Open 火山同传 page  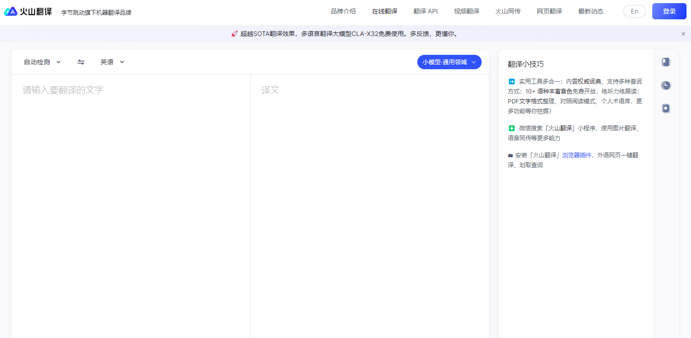tap(508, 11)
